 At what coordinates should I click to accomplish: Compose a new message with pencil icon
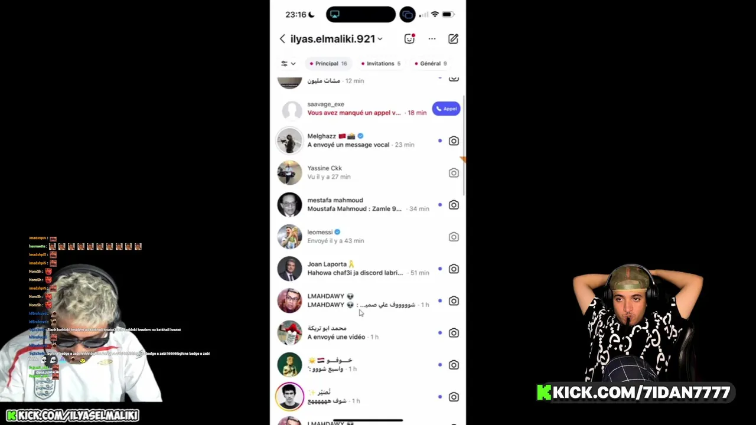coord(453,39)
